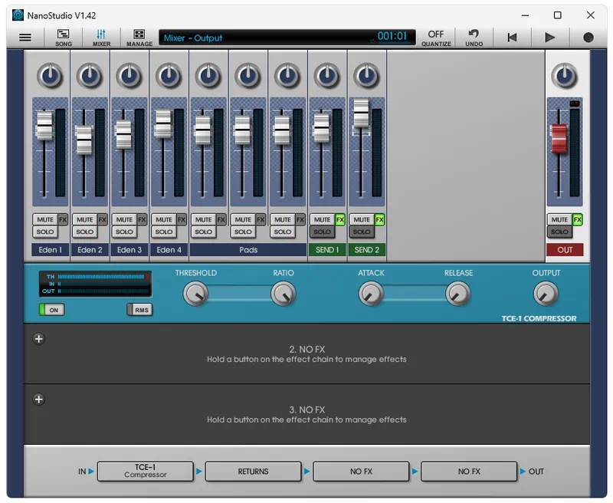
Task: Mute the SEND 2 channel
Action: coord(362,219)
